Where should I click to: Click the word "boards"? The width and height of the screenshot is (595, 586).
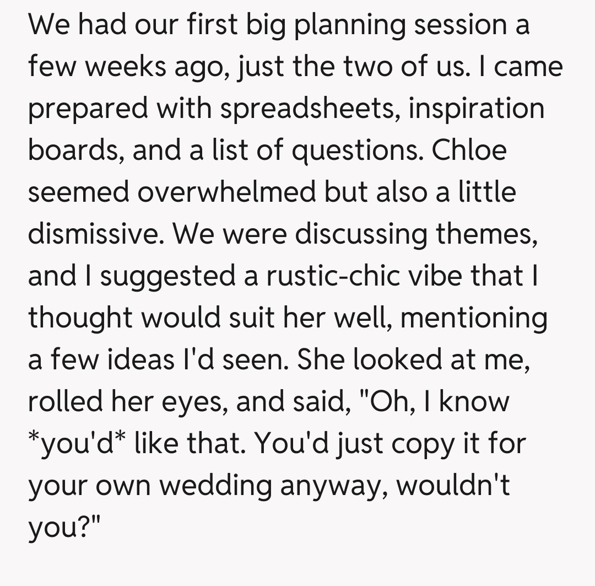tap(77, 150)
